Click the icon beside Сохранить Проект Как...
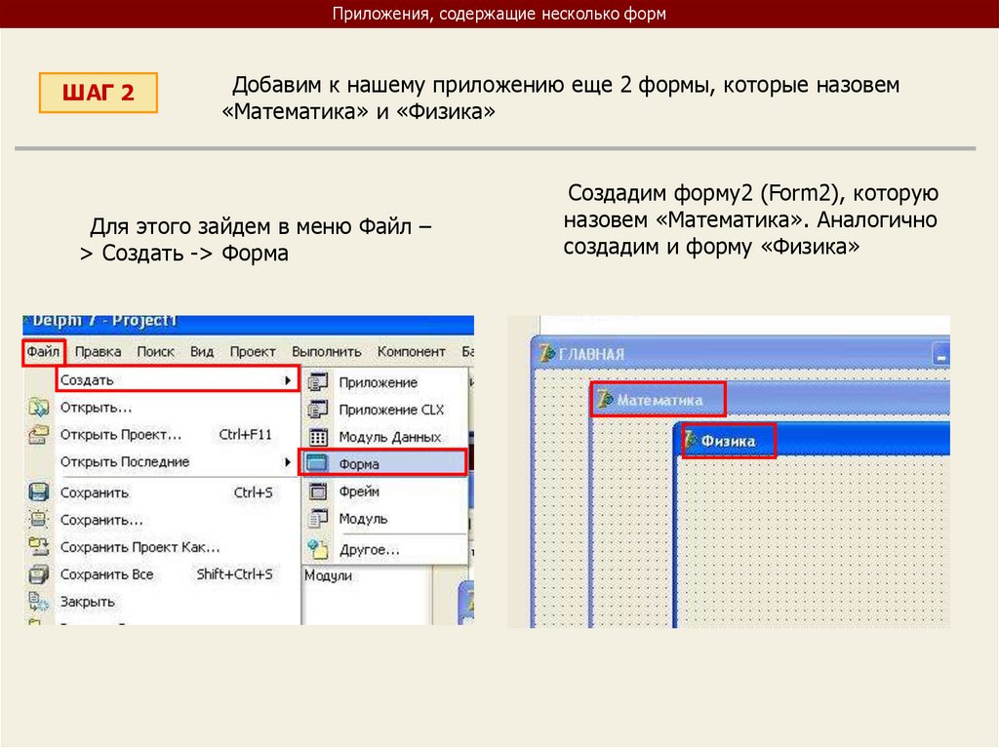The image size is (999, 748). [x=39, y=547]
